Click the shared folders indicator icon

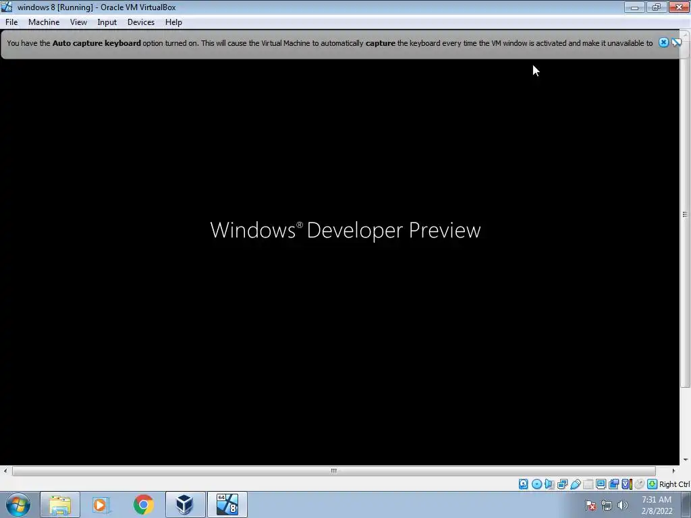click(588, 484)
